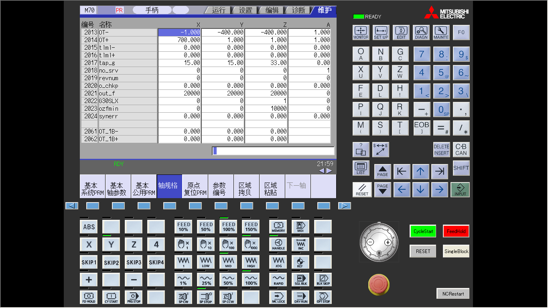Click the window switch help key
Viewport: 548px width, 308px height.
tap(361, 150)
